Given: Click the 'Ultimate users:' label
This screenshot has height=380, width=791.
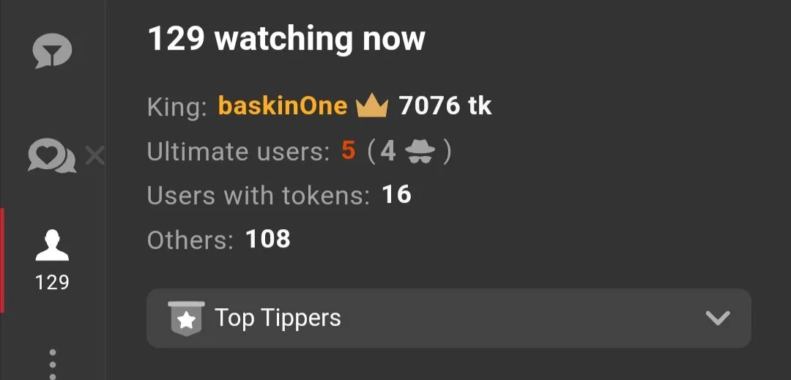Looking at the screenshot, I should 239,151.
